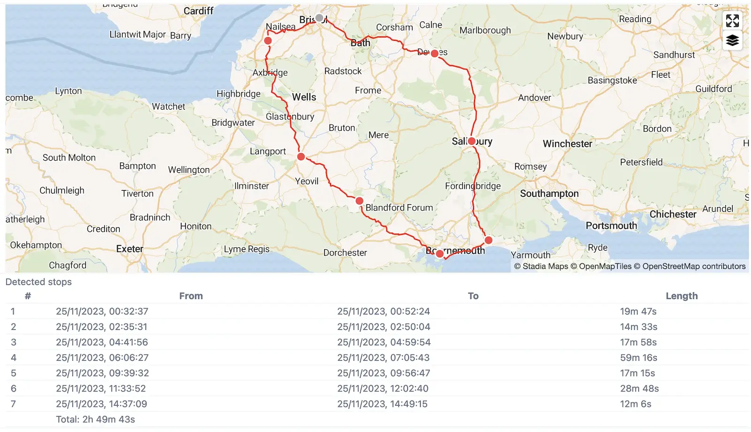Click stop 7 ending at 14:49:15
751x432 pixels.
click(x=382, y=404)
